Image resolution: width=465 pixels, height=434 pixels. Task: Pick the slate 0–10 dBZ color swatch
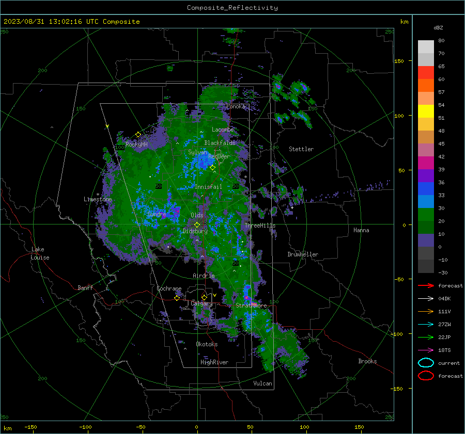point(426,240)
